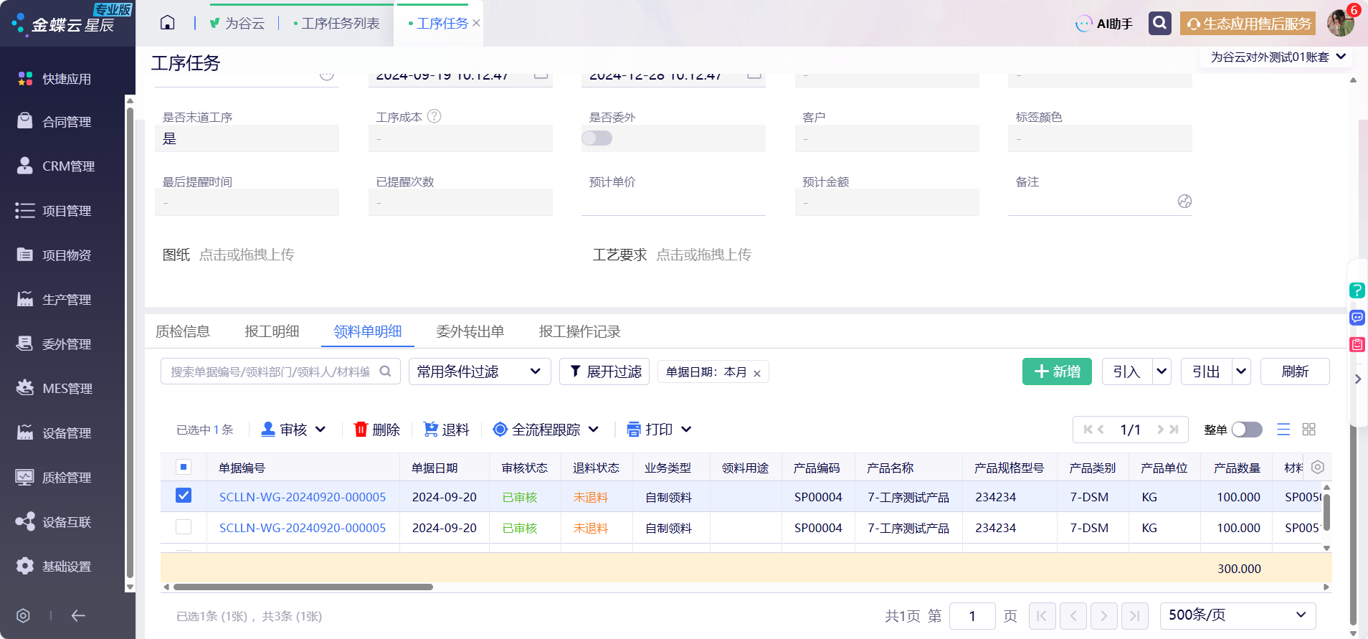Viewport: 1368px width, 639px height.
Task: Click the sidebar vertical scrollbar
Action: pyautogui.click(x=130, y=343)
